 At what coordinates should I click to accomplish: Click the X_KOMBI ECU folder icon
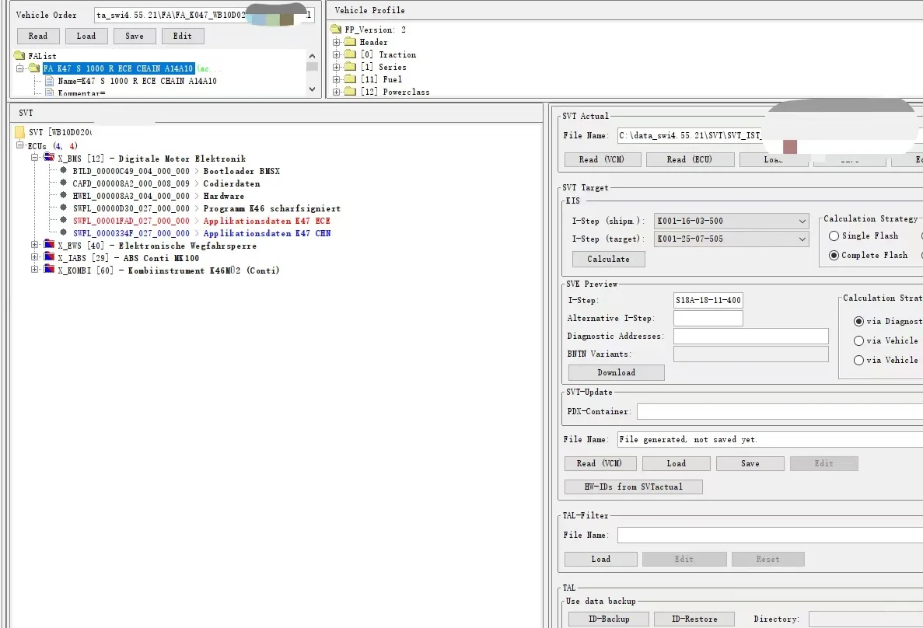[x=49, y=270]
